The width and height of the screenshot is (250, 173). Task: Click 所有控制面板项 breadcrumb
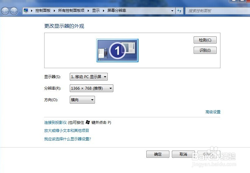pyautogui.click(x=71, y=11)
